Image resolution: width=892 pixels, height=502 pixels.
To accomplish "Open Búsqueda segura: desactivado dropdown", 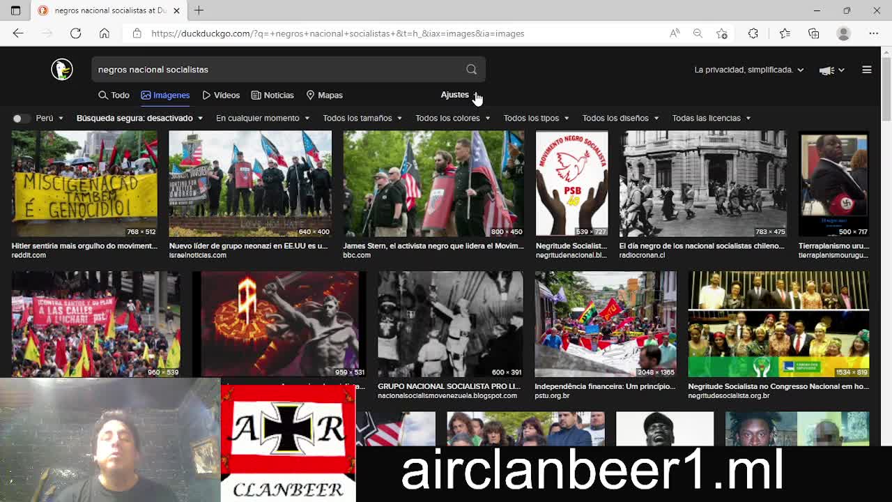I will tap(139, 119).
